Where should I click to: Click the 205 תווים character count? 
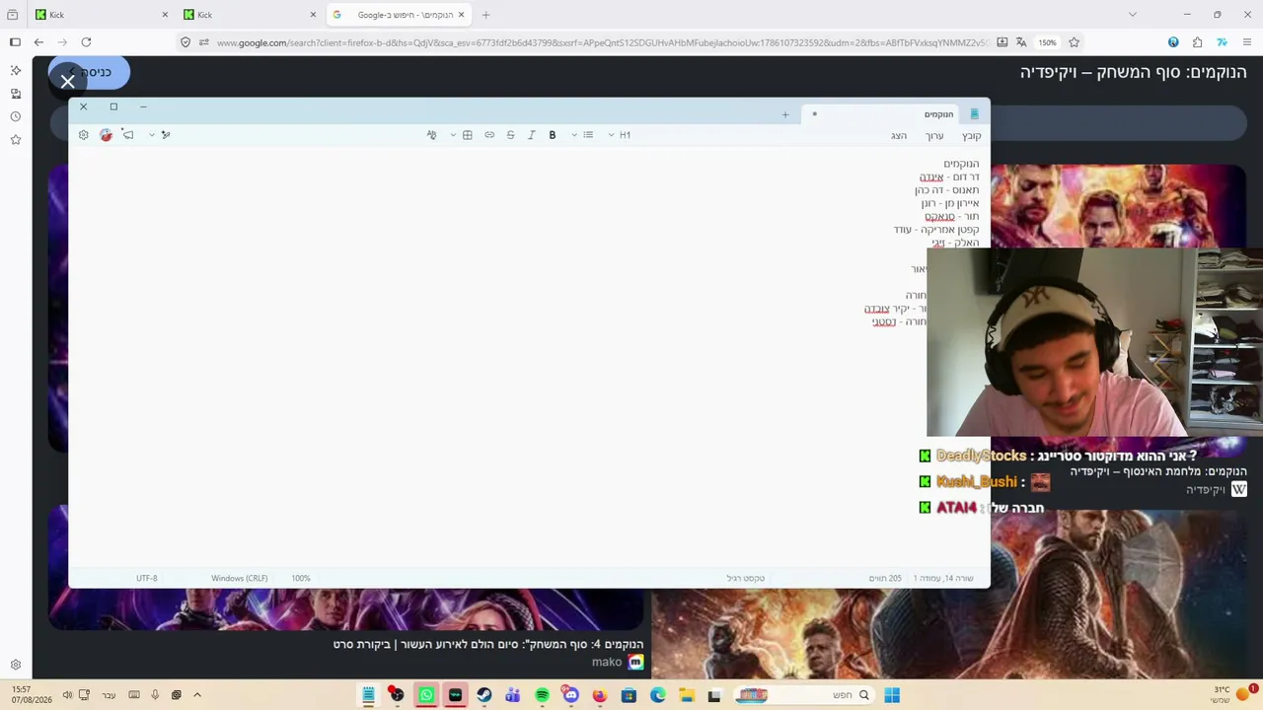click(885, 578)
